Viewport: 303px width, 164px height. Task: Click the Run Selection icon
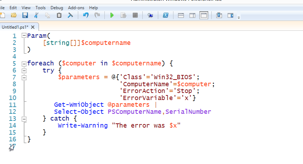tap(123, 15)
